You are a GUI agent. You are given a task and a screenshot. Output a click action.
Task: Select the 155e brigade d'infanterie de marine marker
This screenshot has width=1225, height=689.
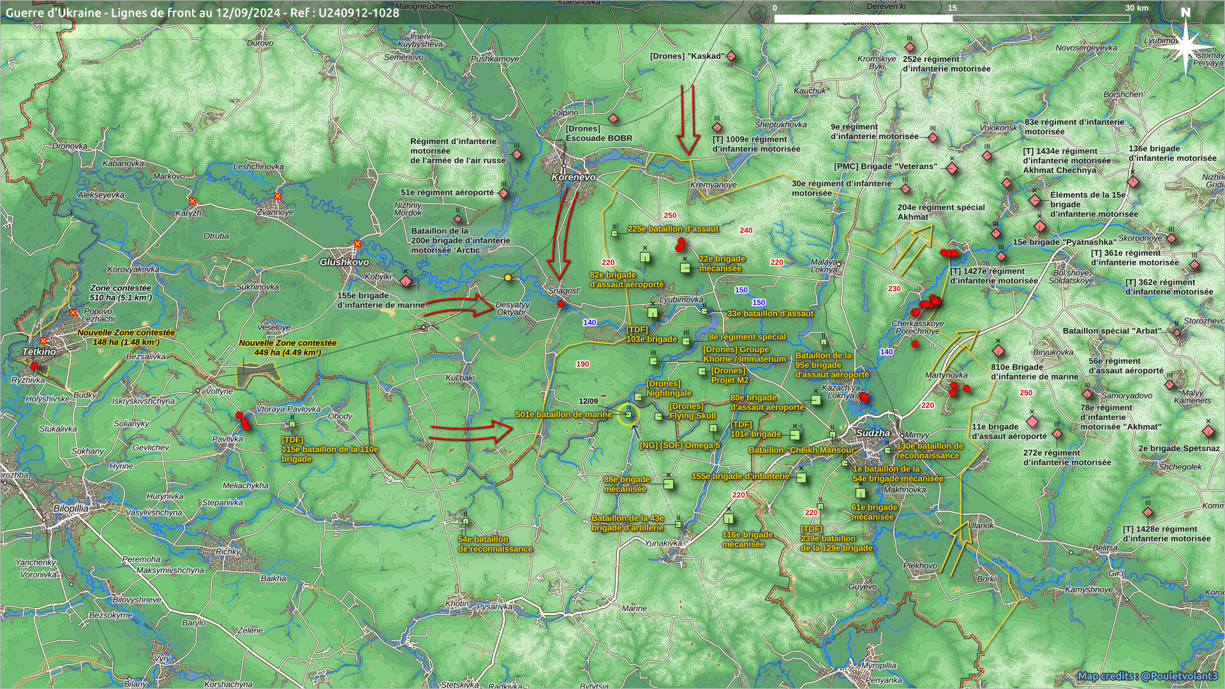click(x=405, y=281)
